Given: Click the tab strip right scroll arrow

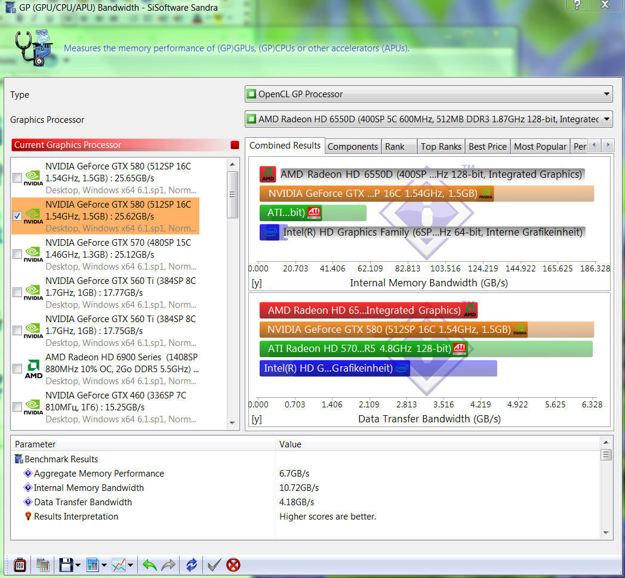Looking at the screenshot, I should [608, 145].
